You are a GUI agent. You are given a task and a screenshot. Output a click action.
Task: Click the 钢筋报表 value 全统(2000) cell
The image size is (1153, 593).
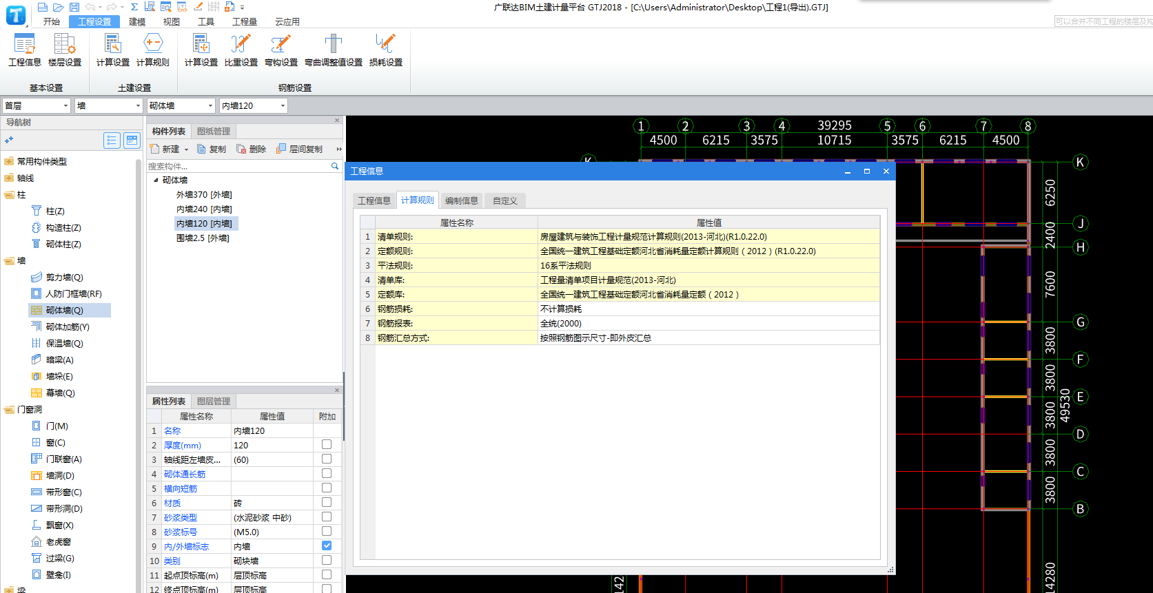pos(708,323)
